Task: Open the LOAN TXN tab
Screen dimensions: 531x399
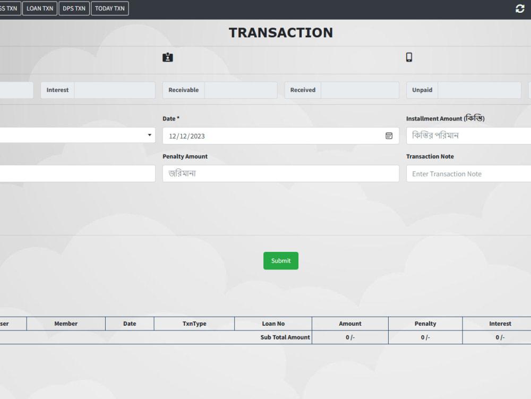Action: [40, 9]
